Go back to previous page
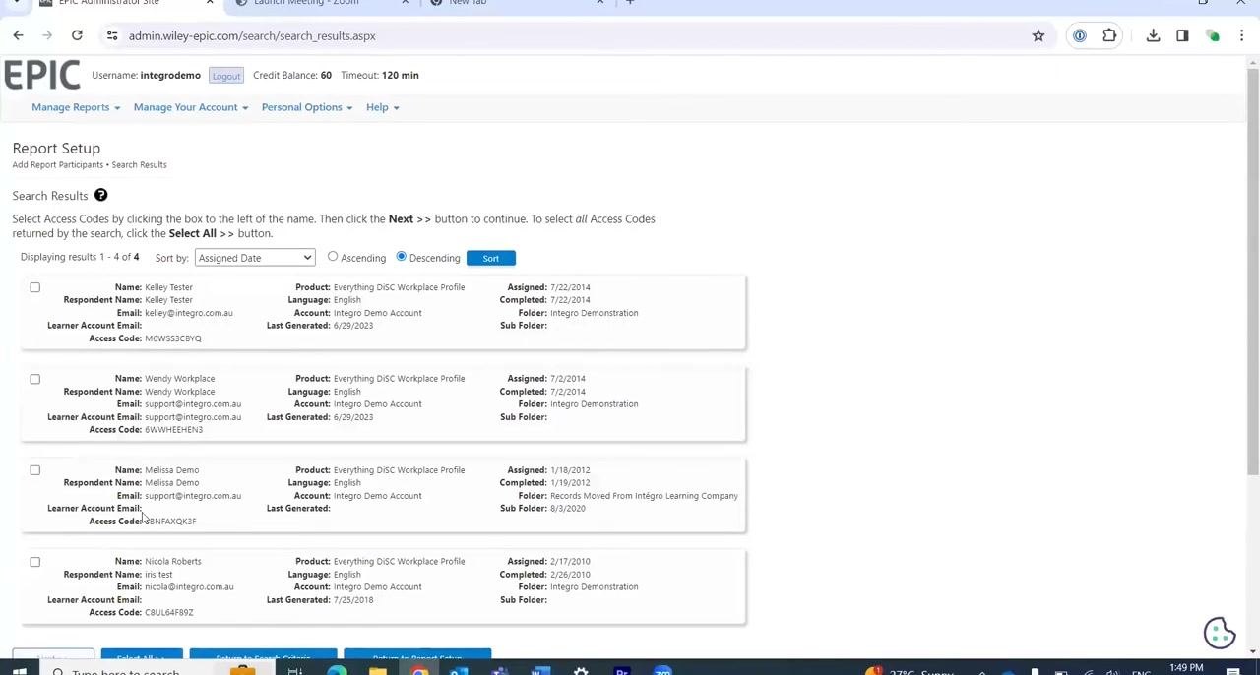The width and height of the screenshot is (1260, 675). (x=18, y=35)
